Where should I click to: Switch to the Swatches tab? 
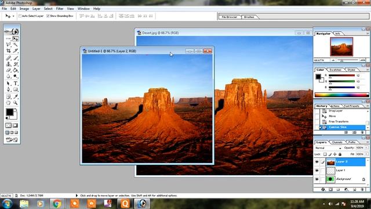click(x=335, y=70)
